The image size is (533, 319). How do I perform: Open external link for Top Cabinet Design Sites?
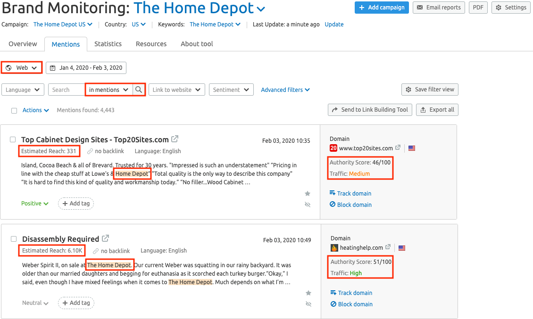(x=175, y=139)
